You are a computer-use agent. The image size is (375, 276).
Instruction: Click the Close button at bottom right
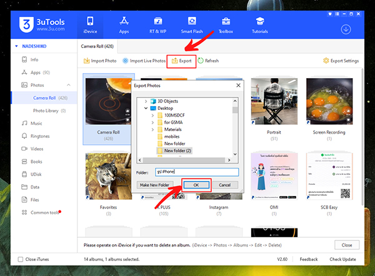pos(347,245)
